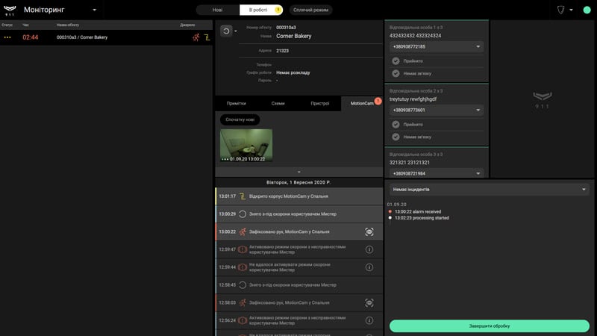Click the green status indicator circle
This screenshot has height=336, width=597.
point(587,10)
